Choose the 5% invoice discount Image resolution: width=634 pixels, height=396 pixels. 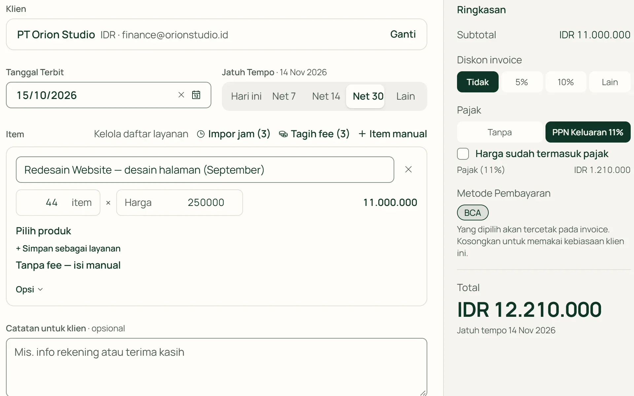tap(522, 82)
